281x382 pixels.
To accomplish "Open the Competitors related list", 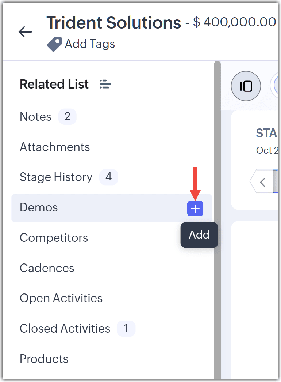I will [54, 238].
